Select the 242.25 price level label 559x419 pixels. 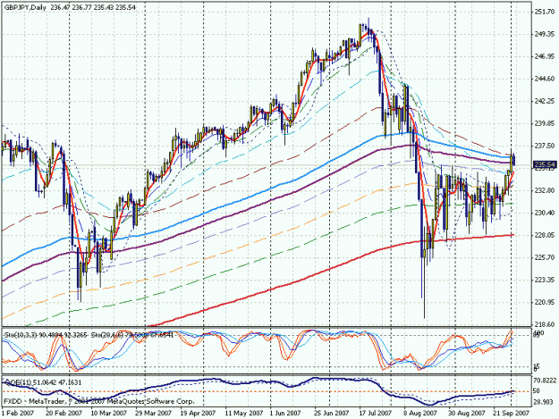[545, 102]
